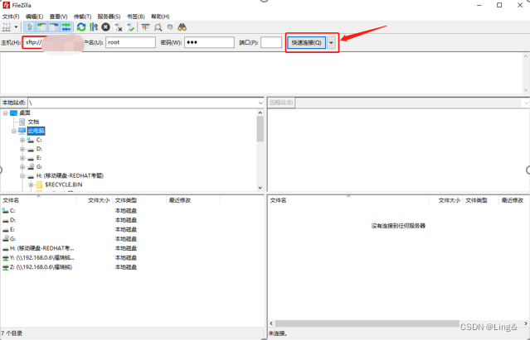Open the 查看(V) menu
This screenshot has height=340, width=530.
coord(59,17)
